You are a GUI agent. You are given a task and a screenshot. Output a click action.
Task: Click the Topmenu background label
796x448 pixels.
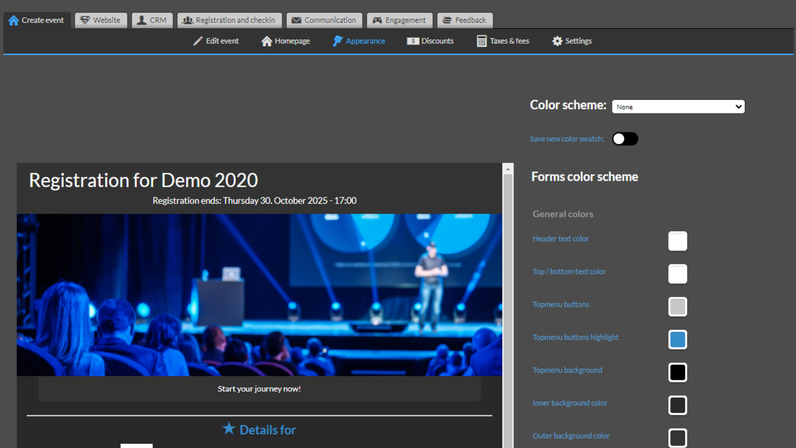[567, 370]
